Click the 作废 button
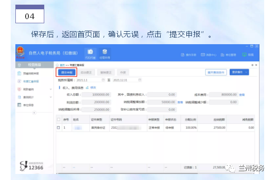 (123, 72)
